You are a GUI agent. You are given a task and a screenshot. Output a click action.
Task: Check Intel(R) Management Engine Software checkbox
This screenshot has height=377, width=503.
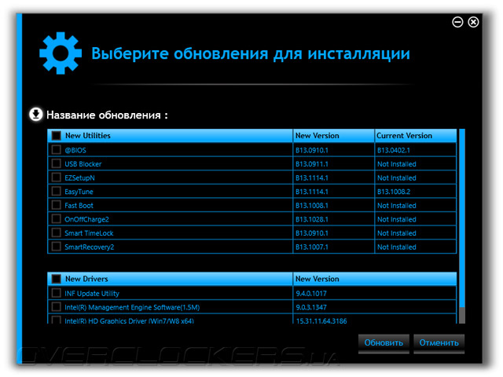pyautogui.click(x=56, y=307)
